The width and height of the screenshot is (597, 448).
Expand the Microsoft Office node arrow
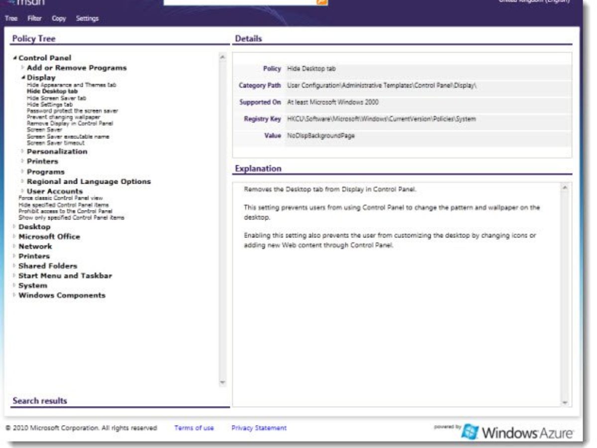[15, 236]
